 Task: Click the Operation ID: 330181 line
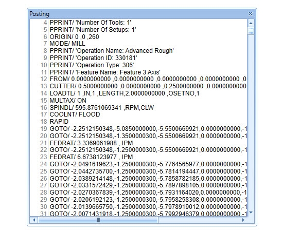94,58
